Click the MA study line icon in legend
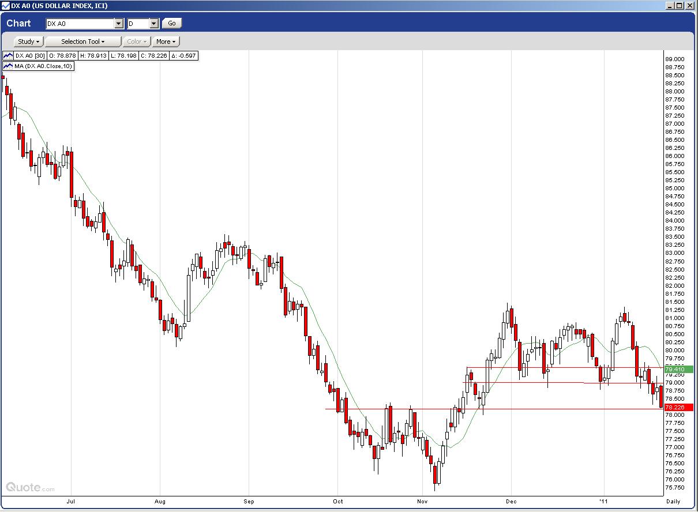The width and height of the screenshot is (698, 512). 8,66
